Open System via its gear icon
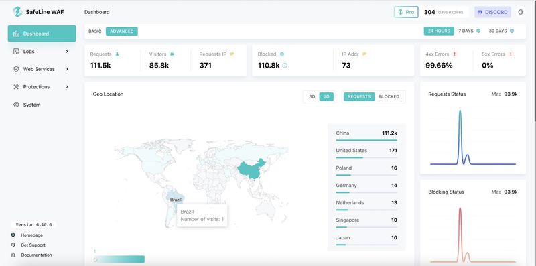The height and width of the screenshot is (266, 536). click(x=16, y=105)
